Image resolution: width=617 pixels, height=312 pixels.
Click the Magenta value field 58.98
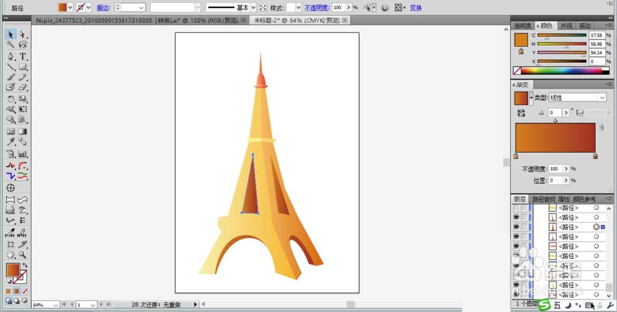click(597, 44)
